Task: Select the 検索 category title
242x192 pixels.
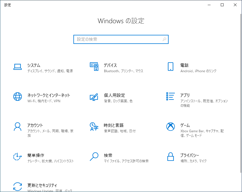Action: pos(108,155)
